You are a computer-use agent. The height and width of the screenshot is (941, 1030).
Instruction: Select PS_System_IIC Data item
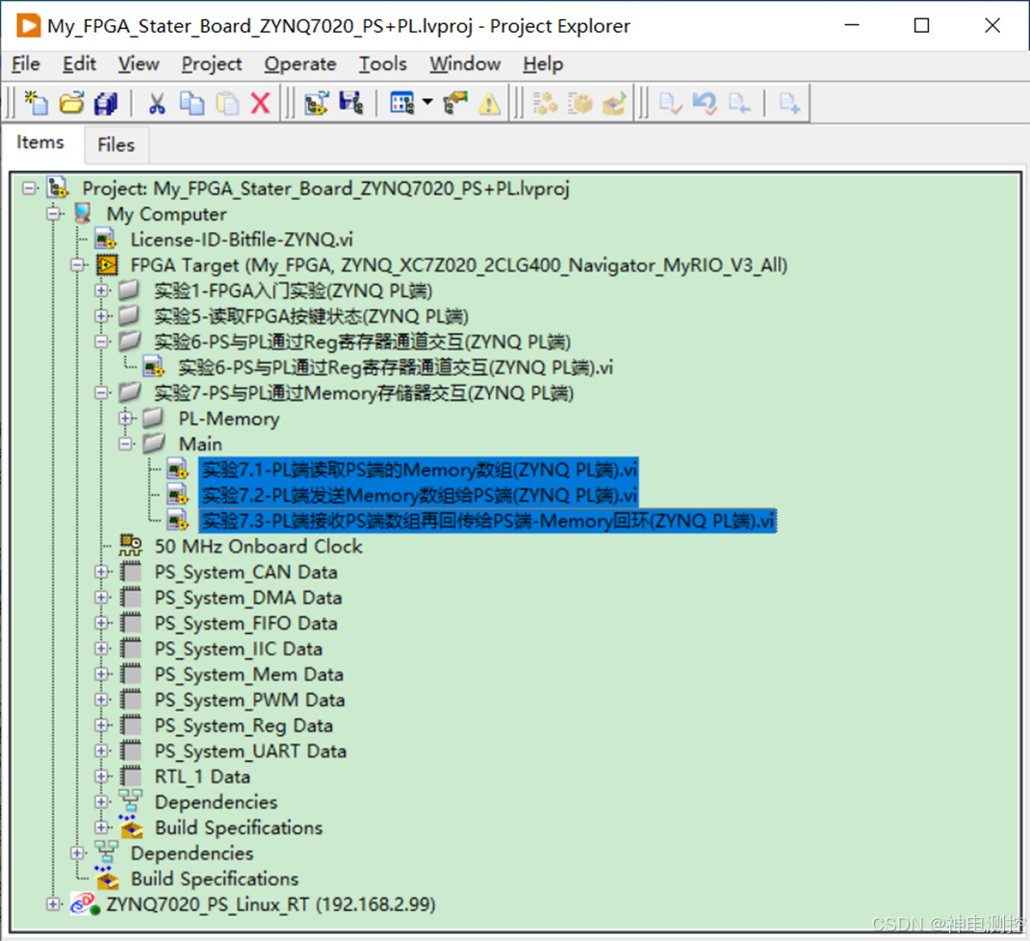coord(239,649)
